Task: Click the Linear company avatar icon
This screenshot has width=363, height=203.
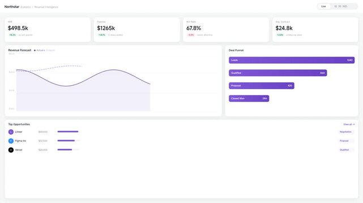Action: click(x=11, y=132)
